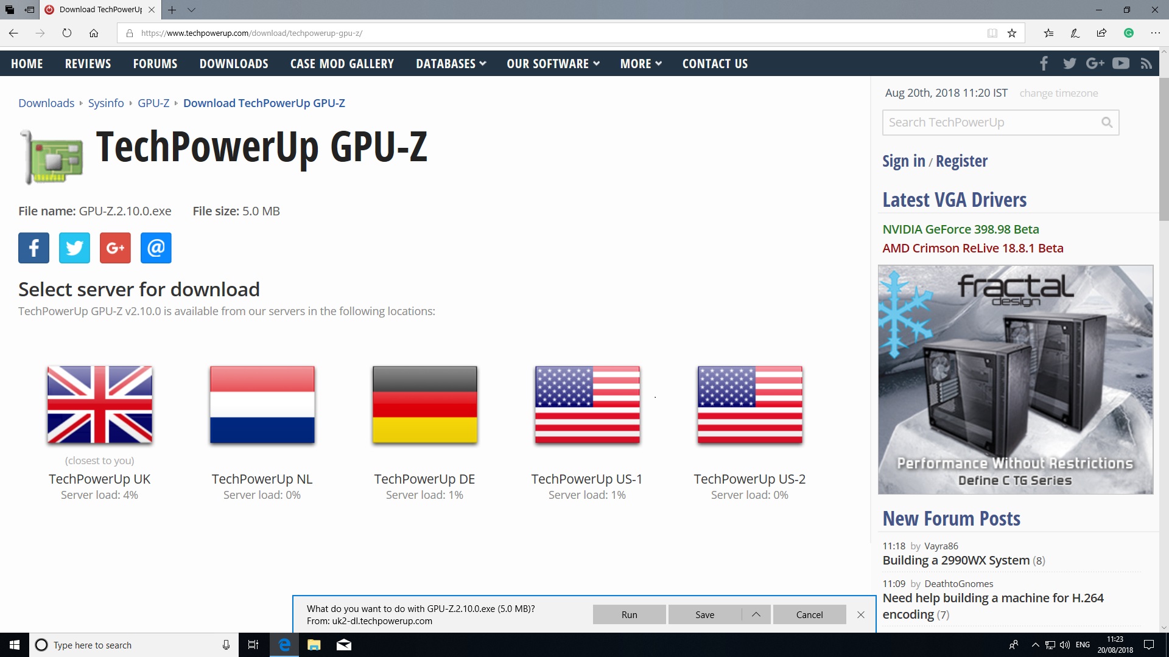1169x657 pixels.
Task: Open YouTube icon in site header
Action: pyautogui.click(x=1120, y=63)
